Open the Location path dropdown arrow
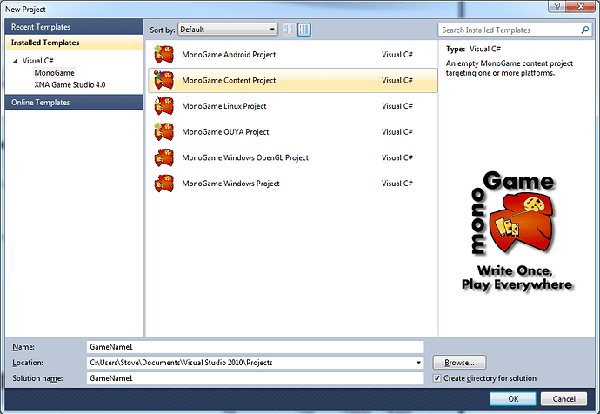 click(x=418, y=363)
